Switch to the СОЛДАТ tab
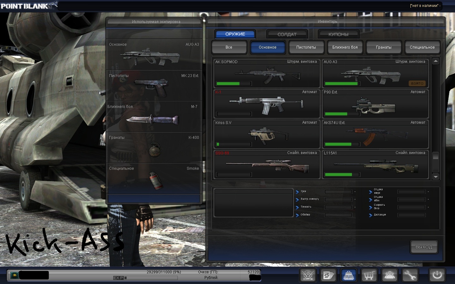Screen dimensions: 455x284 pos(287,34)
